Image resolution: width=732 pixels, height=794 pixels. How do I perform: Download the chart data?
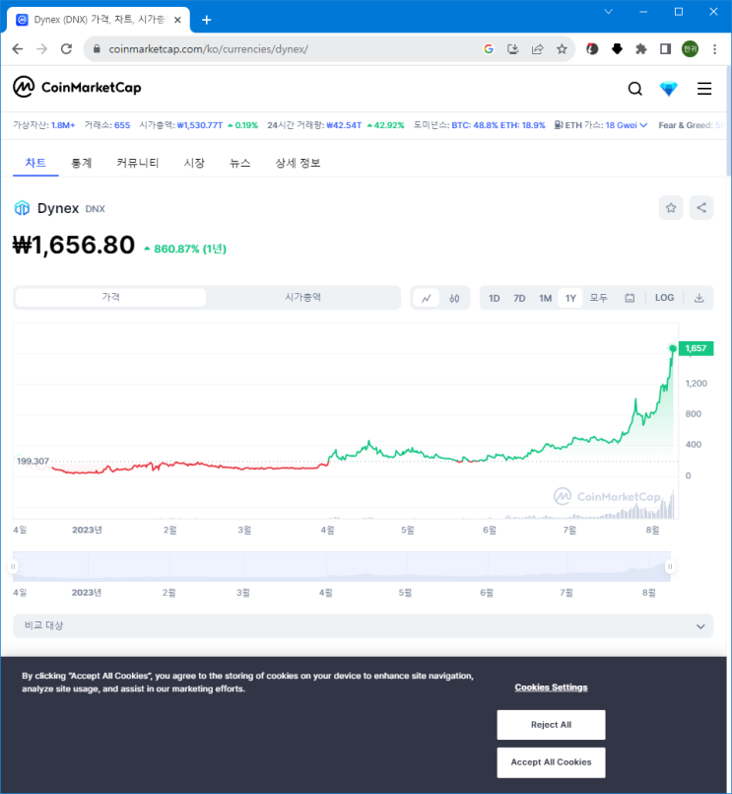[699, 298]
